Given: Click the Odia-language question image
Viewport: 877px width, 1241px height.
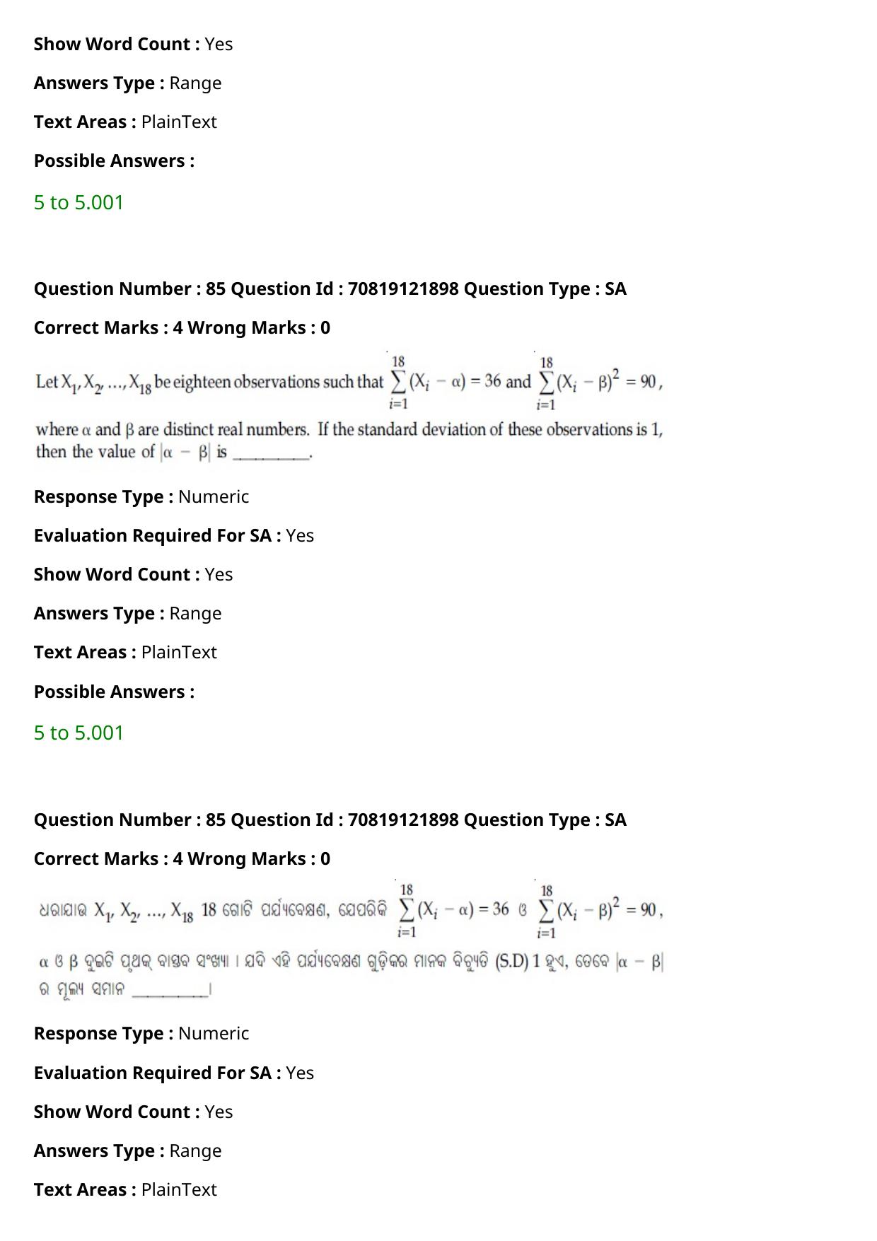Looking at the screenshot, I should tap(350, 940).
